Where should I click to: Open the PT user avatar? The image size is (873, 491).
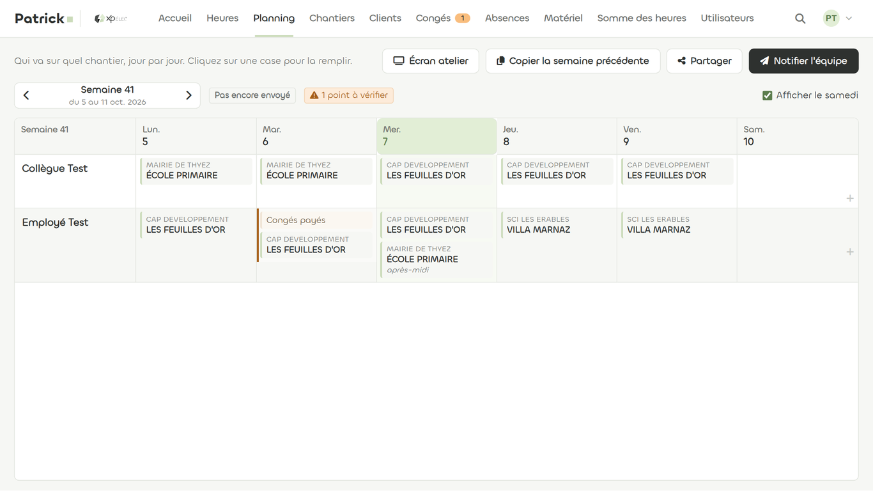(831, 19)
